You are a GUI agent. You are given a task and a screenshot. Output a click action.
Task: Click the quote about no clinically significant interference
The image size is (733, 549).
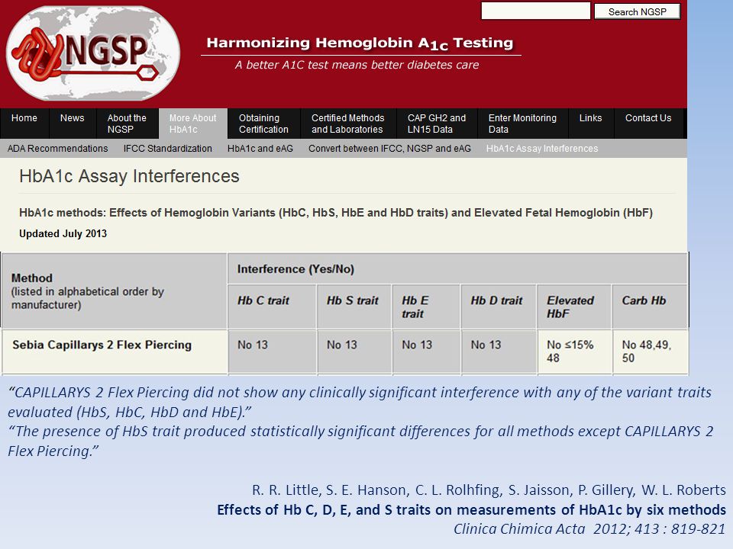[x=360, y=402]
